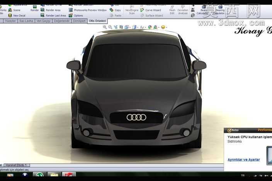Click red SolidWorks taskbar button
Screen dimensions: 272x181
pyautogui.click(x=69, y=174)
